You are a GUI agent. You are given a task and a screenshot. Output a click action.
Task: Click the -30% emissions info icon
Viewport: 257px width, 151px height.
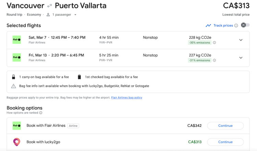(x=215, y=43)
